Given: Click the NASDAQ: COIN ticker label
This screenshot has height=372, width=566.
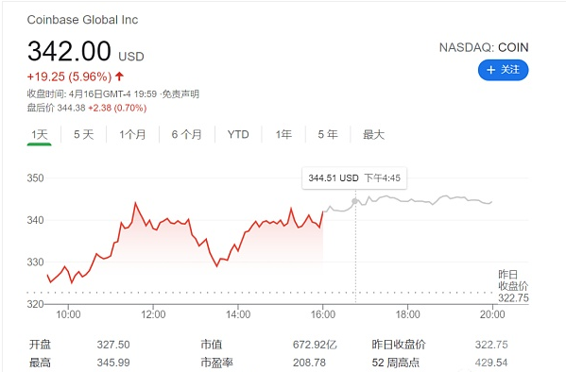Looking at the screenshot, I should click(484, 47).
